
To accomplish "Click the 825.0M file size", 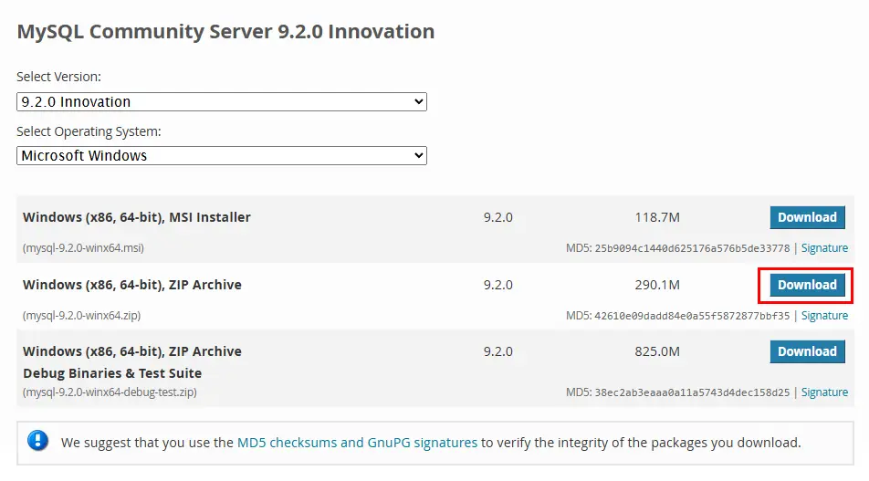I will pos(657,351).
